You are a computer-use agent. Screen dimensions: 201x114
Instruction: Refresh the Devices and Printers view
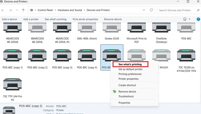[151, 10]
